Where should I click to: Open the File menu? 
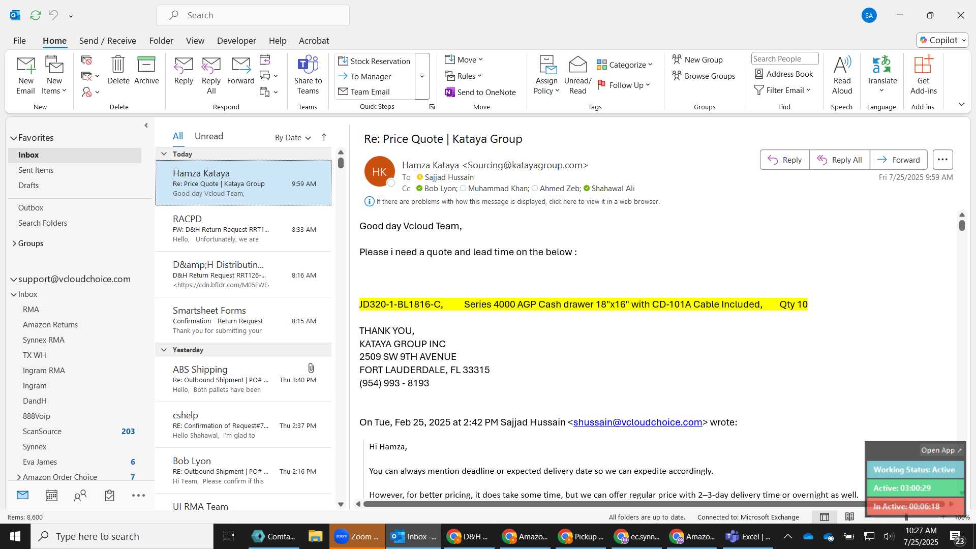pyautogui.click(x=19, y=41)
